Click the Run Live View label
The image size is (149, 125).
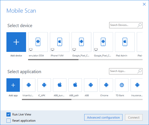tap(22, 114)
